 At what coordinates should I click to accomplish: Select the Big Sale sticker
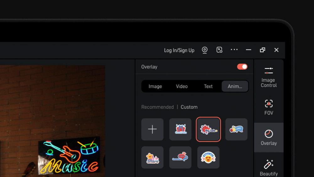coord(208,129)
